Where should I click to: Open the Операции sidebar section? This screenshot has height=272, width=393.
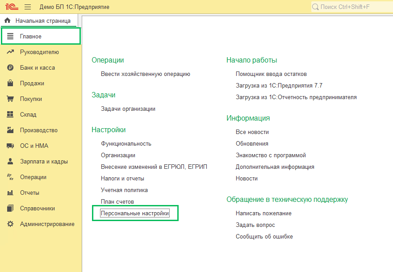click(41, 177)
